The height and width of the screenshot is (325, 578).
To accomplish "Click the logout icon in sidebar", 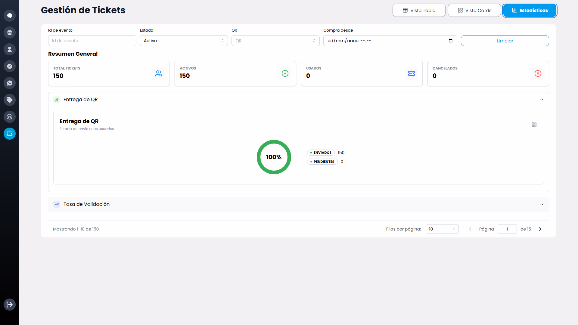I will click(x=10, y=305).
